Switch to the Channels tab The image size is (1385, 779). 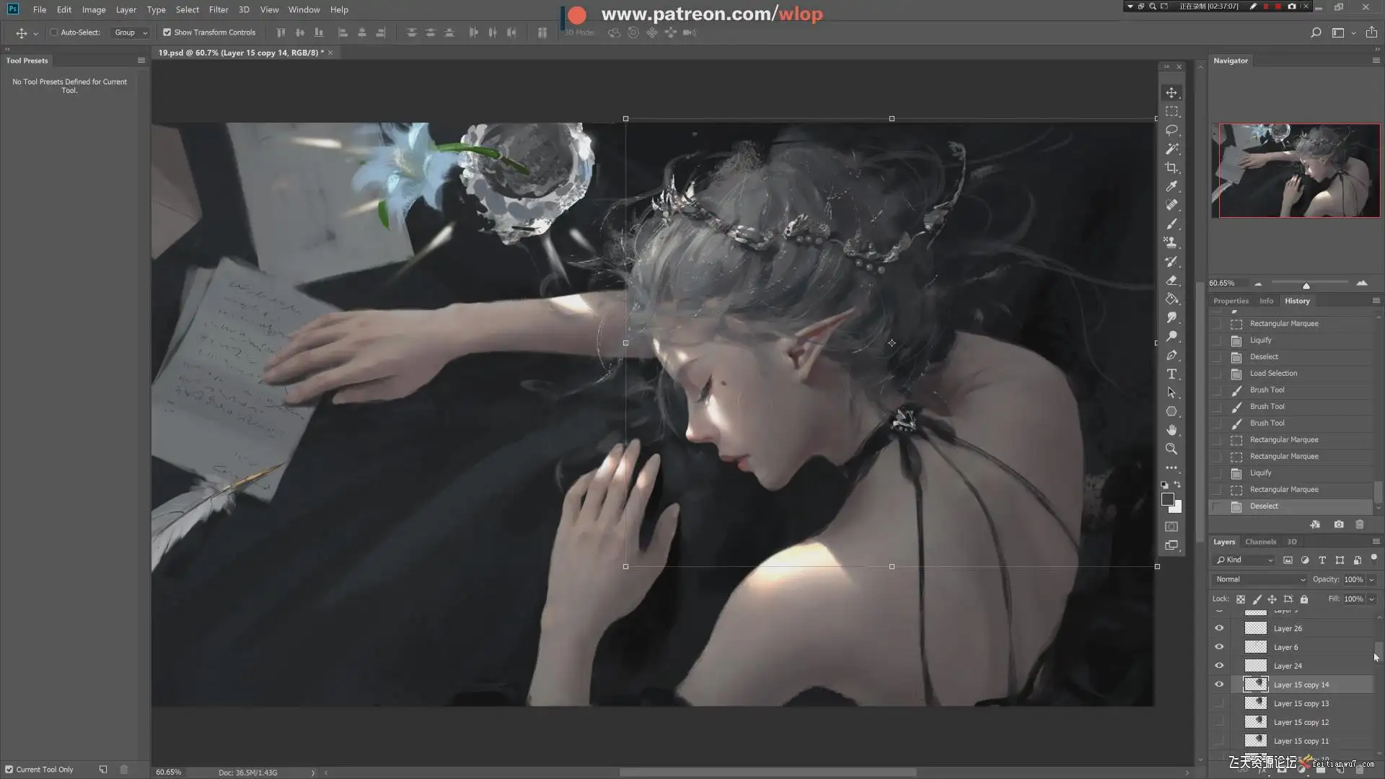(1260, 542)
